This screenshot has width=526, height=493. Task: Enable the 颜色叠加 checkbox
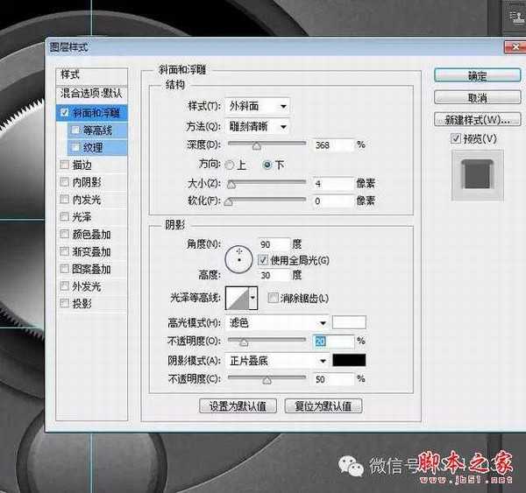[x=64, y=234]
